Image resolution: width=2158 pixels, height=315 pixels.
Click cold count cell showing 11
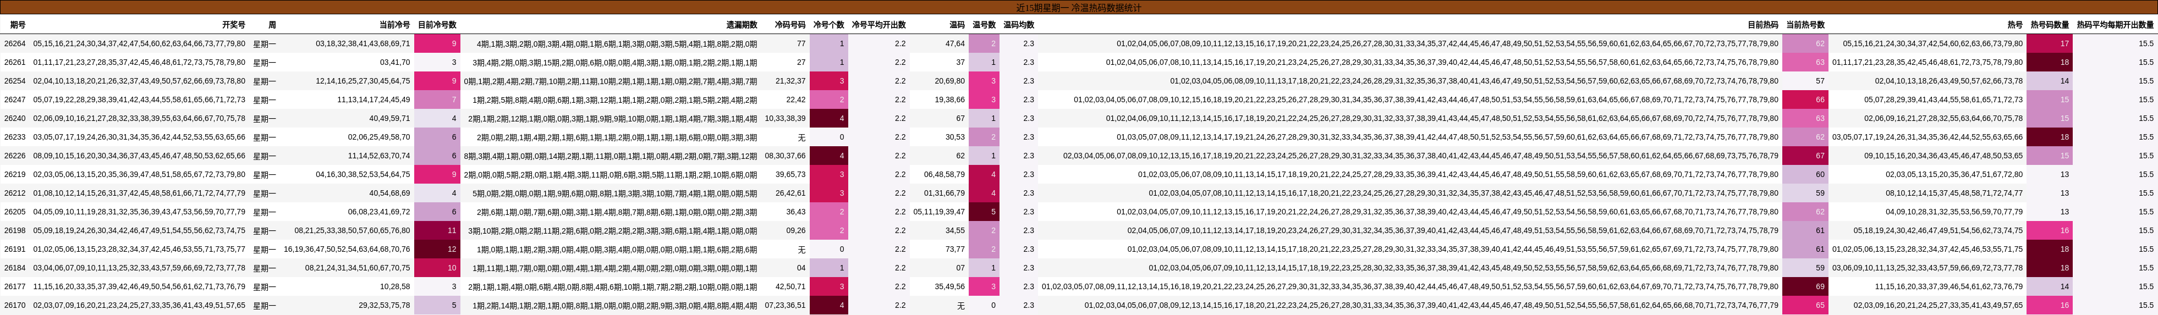[437, 230]
